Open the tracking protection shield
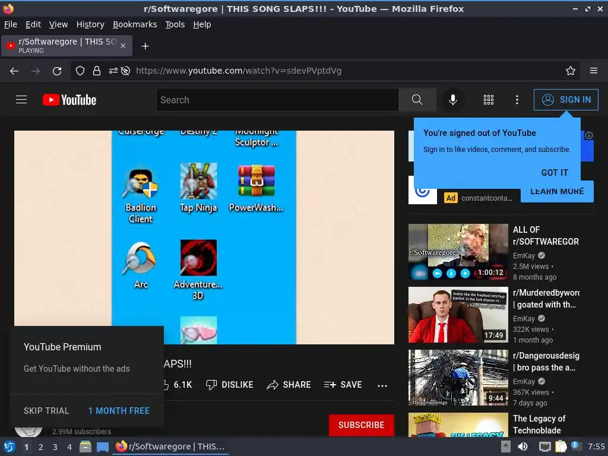 click(80, 71)
